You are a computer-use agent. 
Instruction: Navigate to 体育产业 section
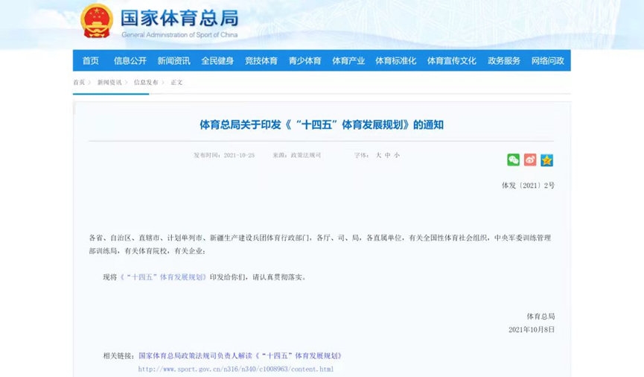click(x=348, y=61)
